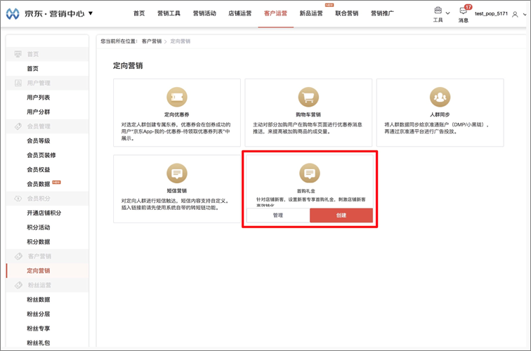
Task: Open 用户列表 in the sidebar
Action: [38, 98]
